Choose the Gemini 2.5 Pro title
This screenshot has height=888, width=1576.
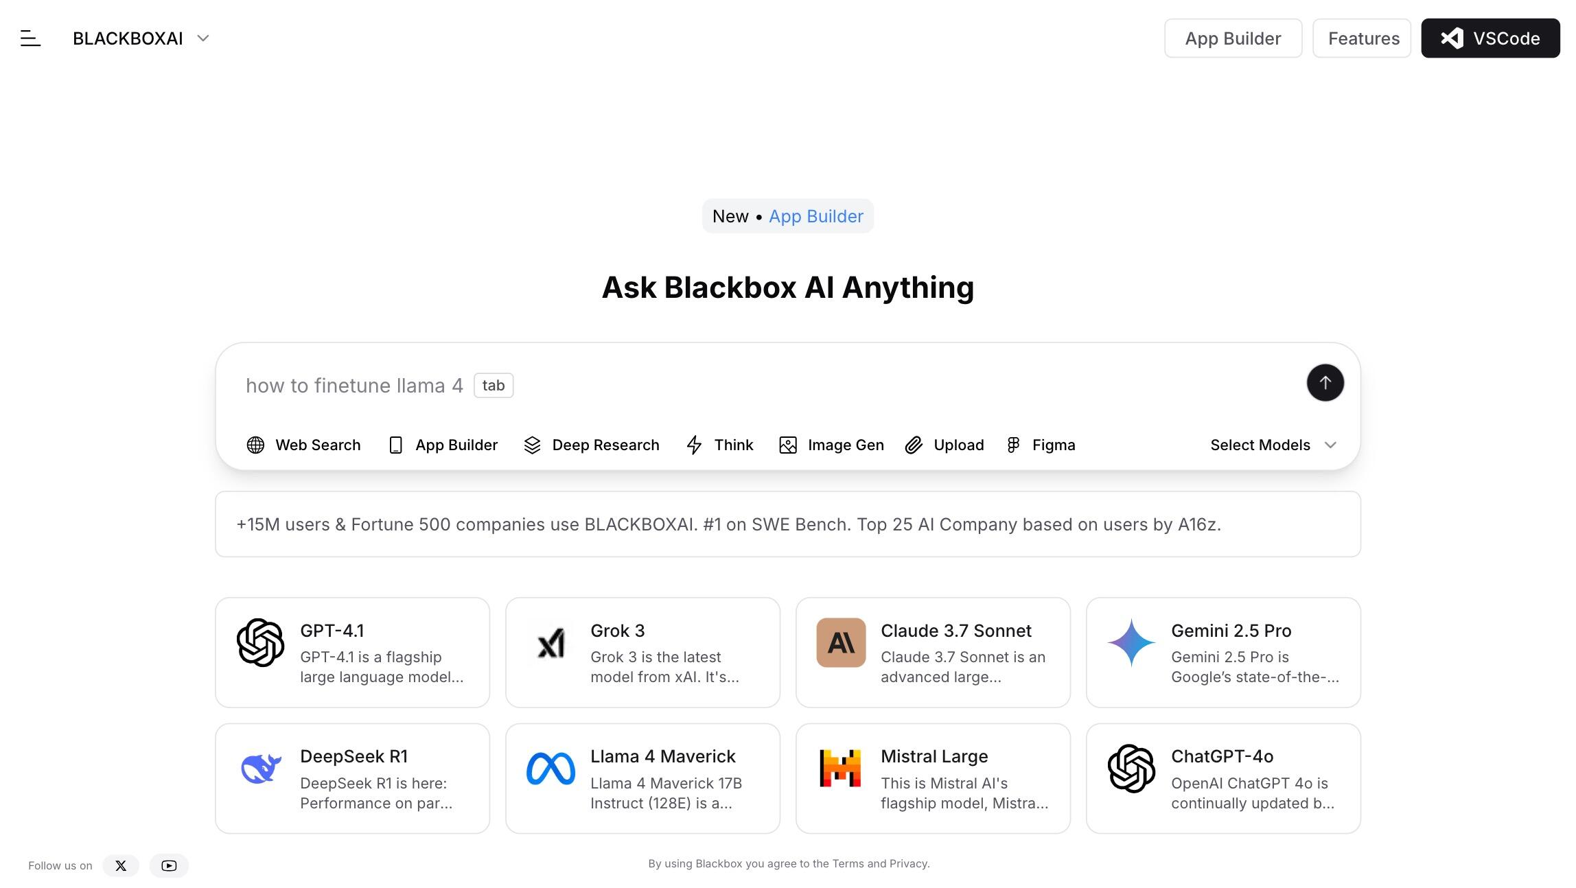(1231, 631)
